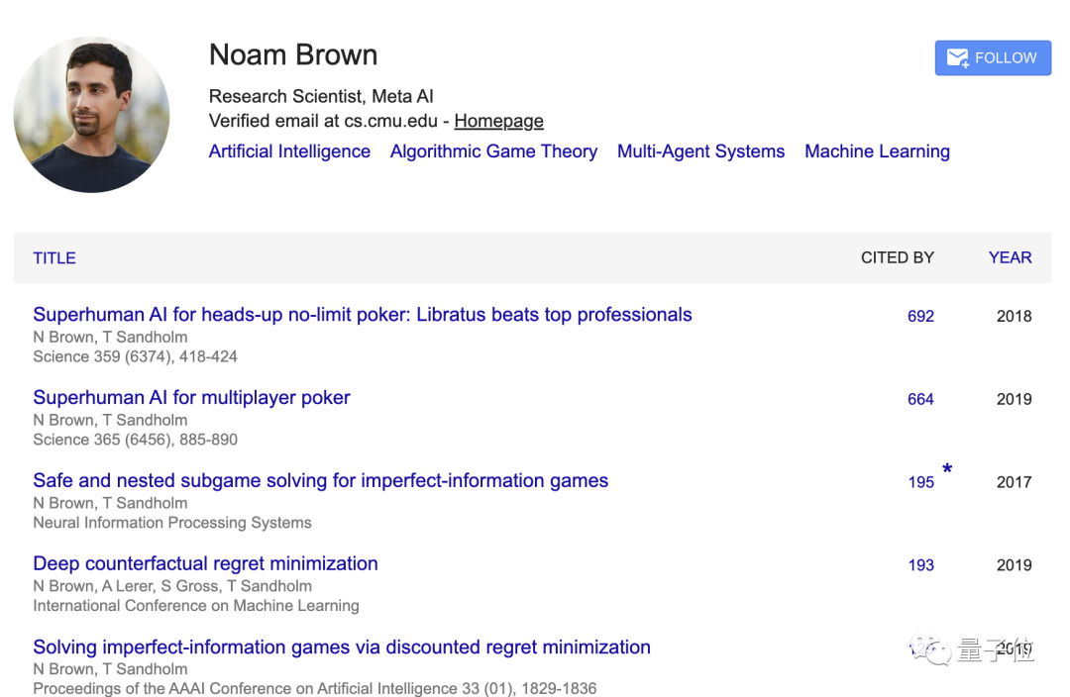Sort publications by Title column
This screenshot has height=697, width=1070.
(54, 257)
